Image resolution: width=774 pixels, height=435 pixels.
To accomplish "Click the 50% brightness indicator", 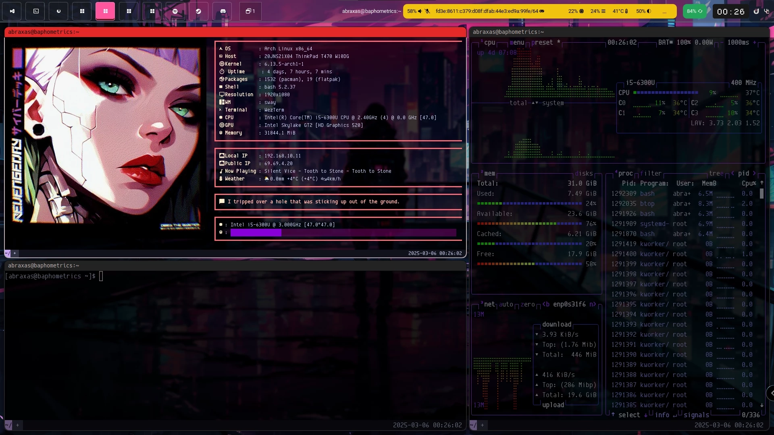I will pos(644,11).
